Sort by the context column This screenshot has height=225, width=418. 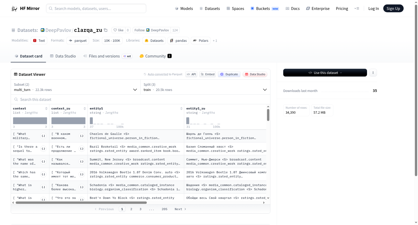point(46,108)
